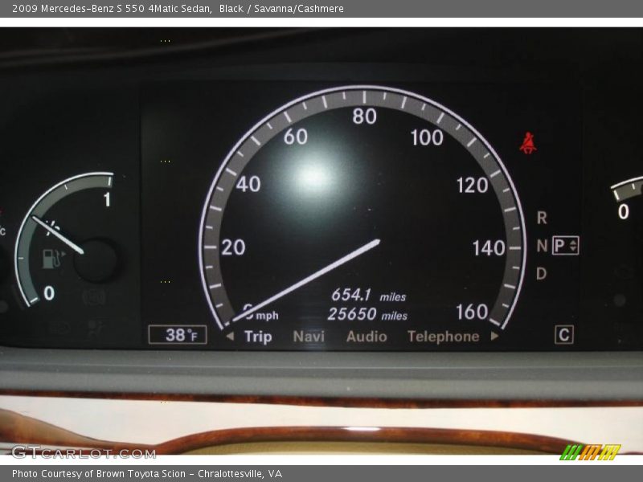643x482 pixels.
Task: Select the Navi menu item
Action: (x=309, y=337)
